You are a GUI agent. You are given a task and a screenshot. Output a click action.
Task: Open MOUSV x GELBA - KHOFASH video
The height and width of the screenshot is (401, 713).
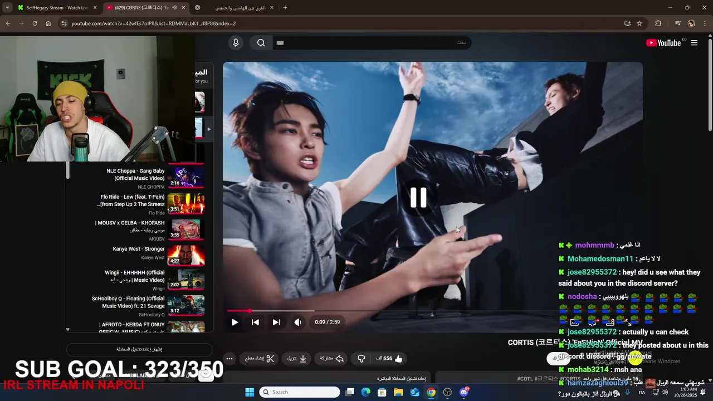click(x=136, y=230)
